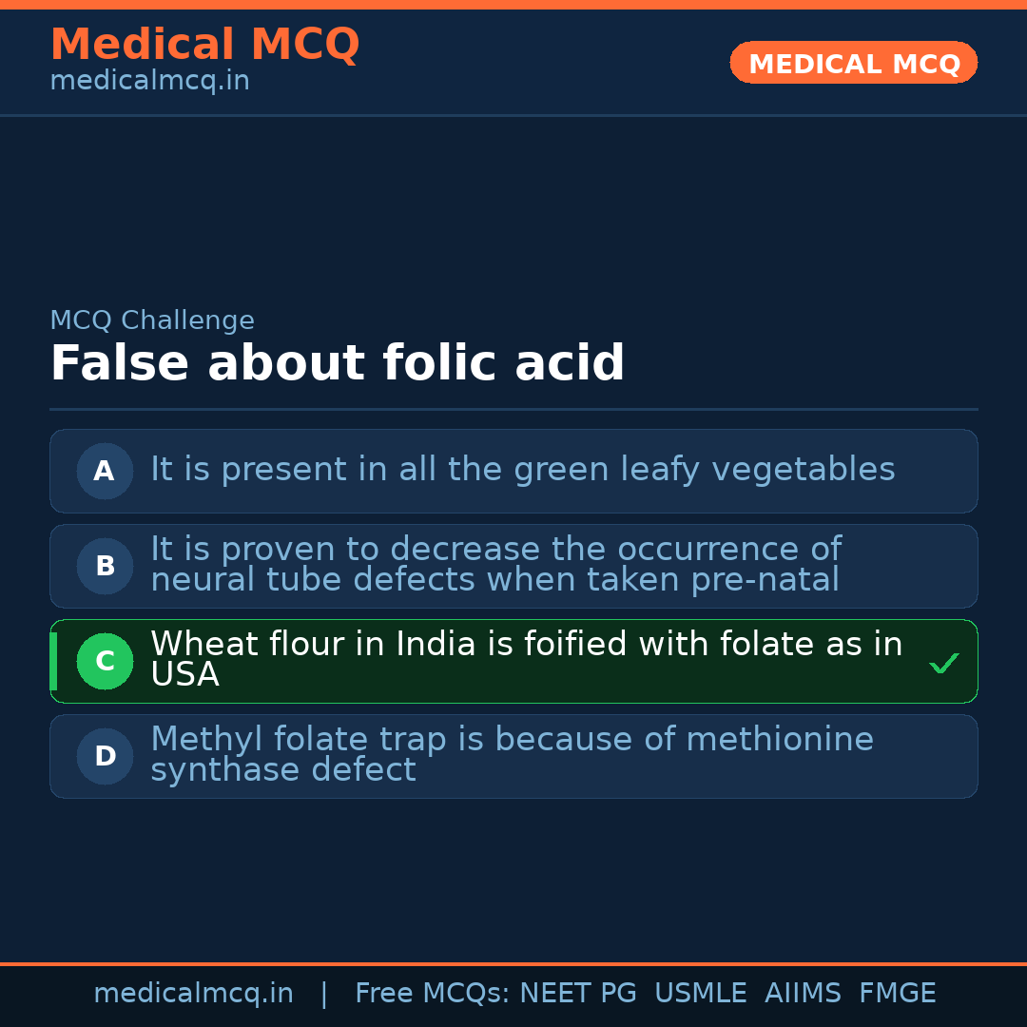Click the letter D circle icon
Image resolution: width=1027 pixels, height=1027 pixels.
tap(105, 756)
